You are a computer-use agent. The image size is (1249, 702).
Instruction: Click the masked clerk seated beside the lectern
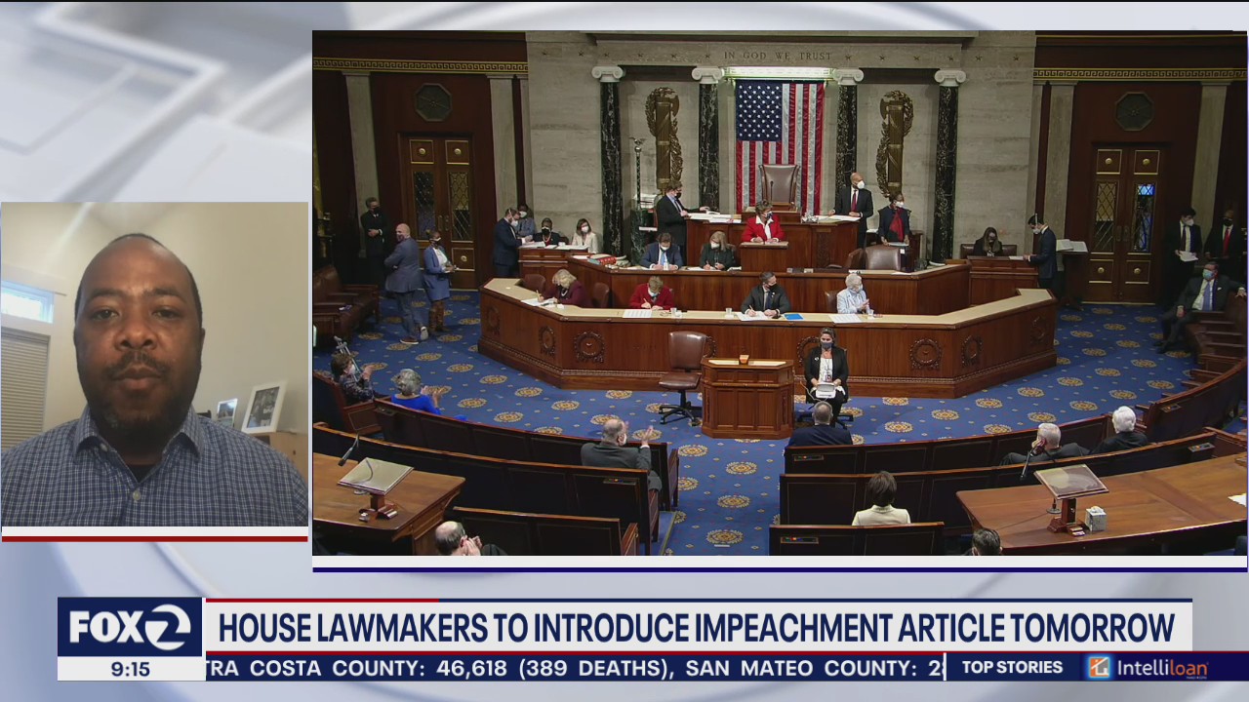(826, 370)
